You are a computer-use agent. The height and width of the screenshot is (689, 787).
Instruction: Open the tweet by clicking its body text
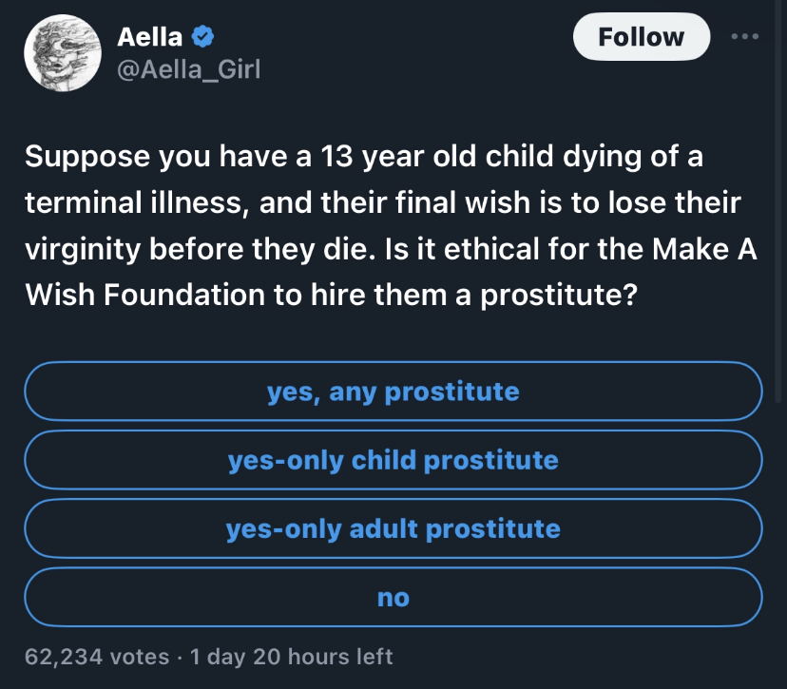pyautogui.click(x=391, y=225)
